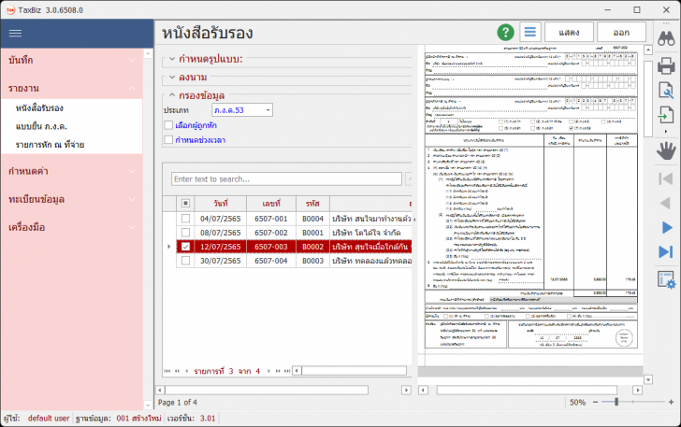
Task: Sort by รหัส column header
Action: (312, 203)
